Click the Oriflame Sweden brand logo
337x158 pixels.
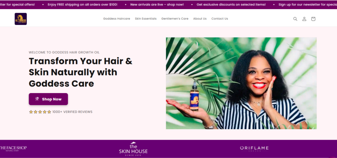coord(254,148)
